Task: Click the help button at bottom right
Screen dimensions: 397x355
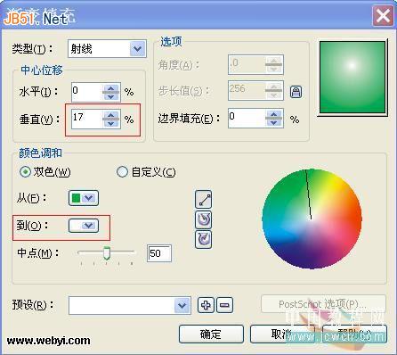Action: click(x=354, y=334)
